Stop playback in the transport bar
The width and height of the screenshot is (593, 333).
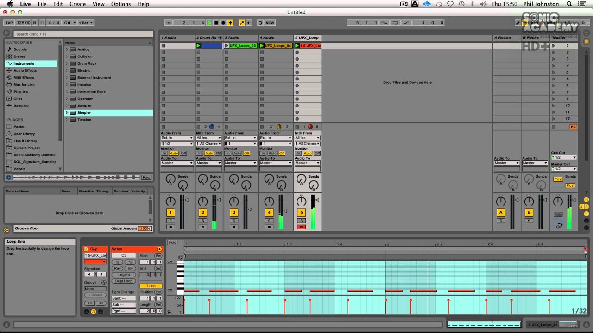point(216,23)
